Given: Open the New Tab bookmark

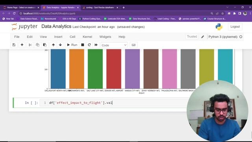Looking at the screenshot, I should [8, 19].
